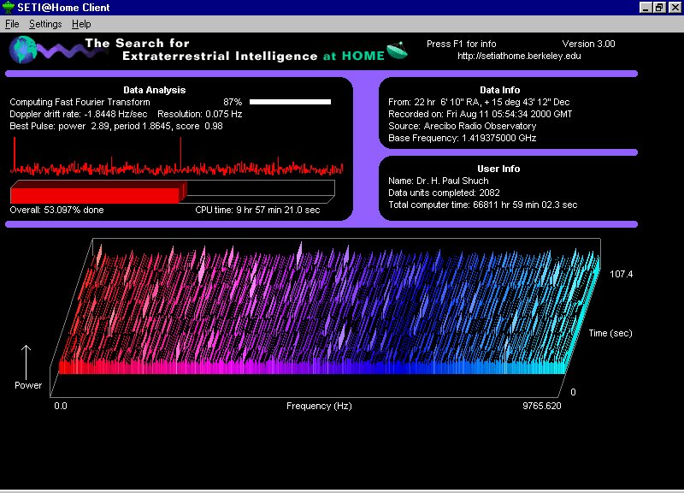Click the '0.0' frequency axis value
Screen dimensions: 684x493
[61, 406]
